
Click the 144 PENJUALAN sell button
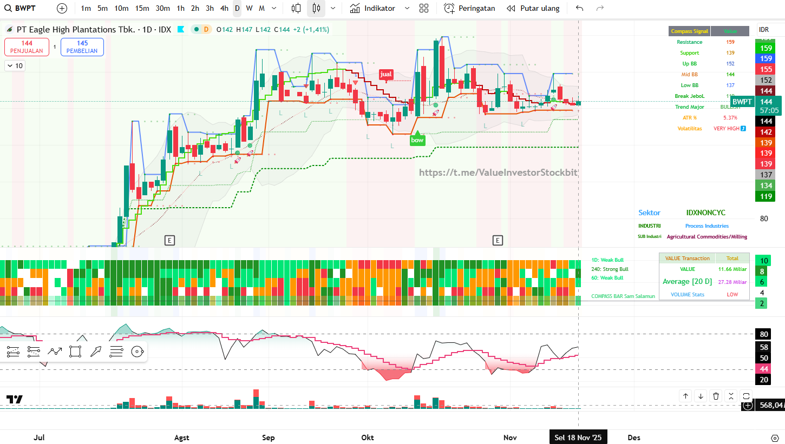tap(27, 47)
